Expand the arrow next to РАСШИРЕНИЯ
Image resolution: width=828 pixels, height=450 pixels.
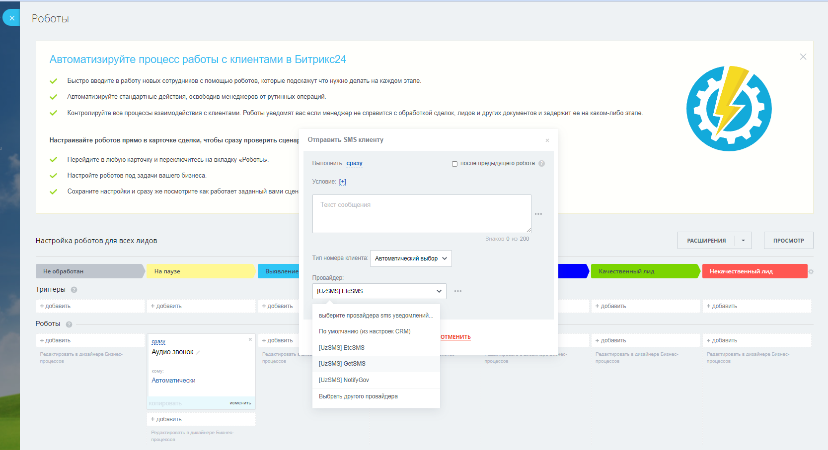743,241
